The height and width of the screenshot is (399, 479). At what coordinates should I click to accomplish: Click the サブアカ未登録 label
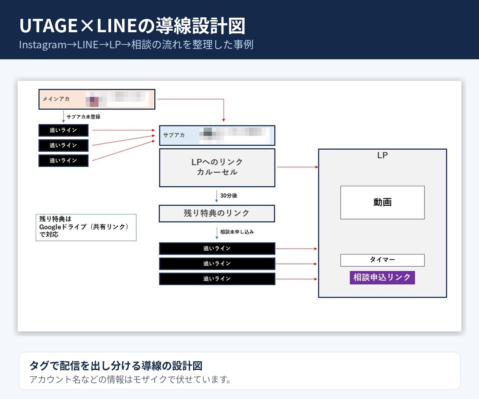pos(83,117)
